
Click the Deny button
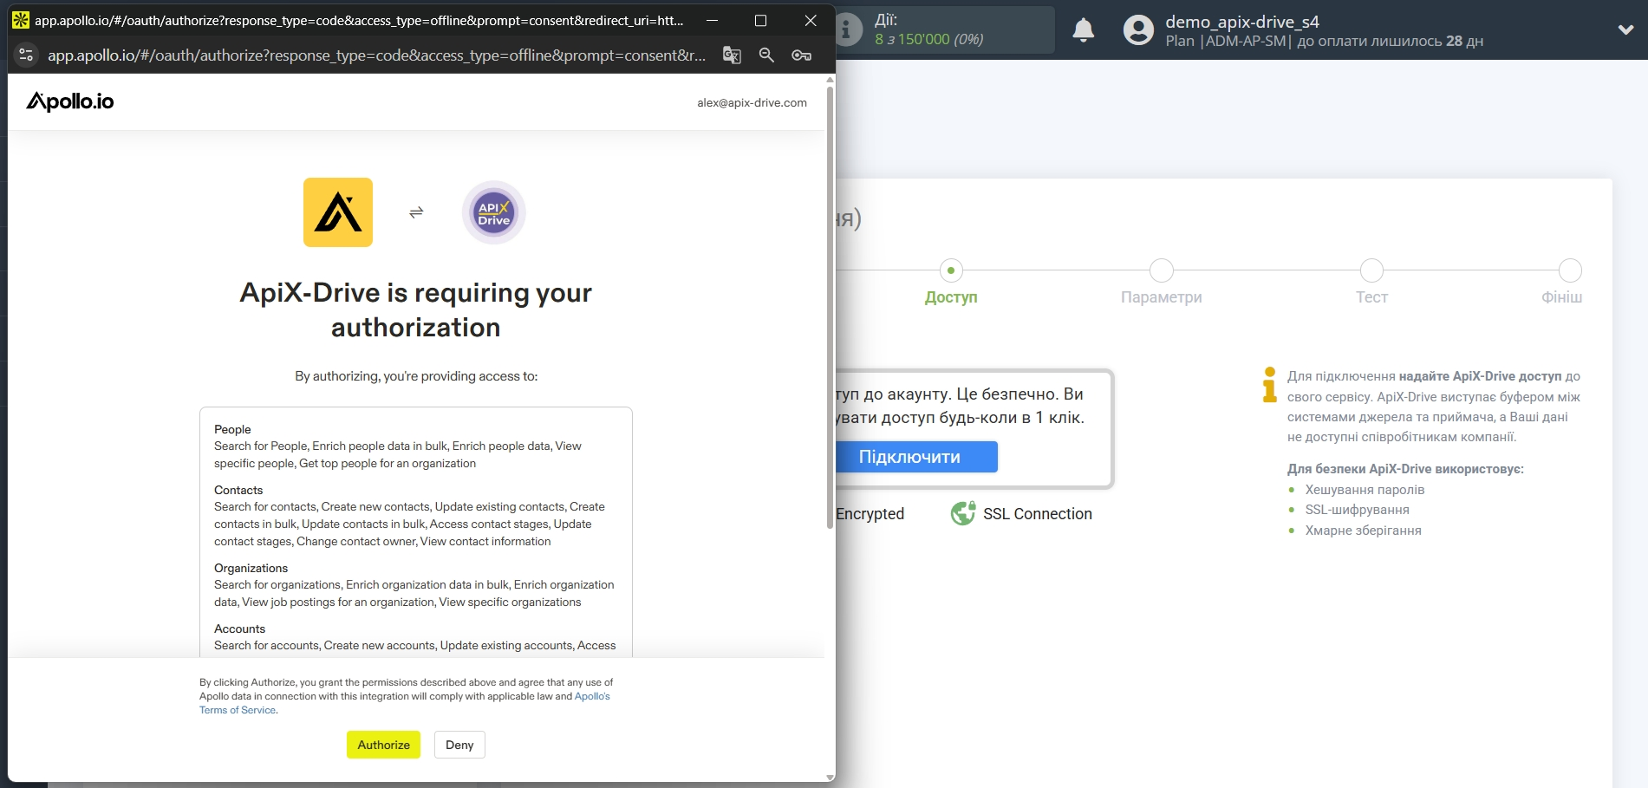pyautogui.click(x=459, y=744)
